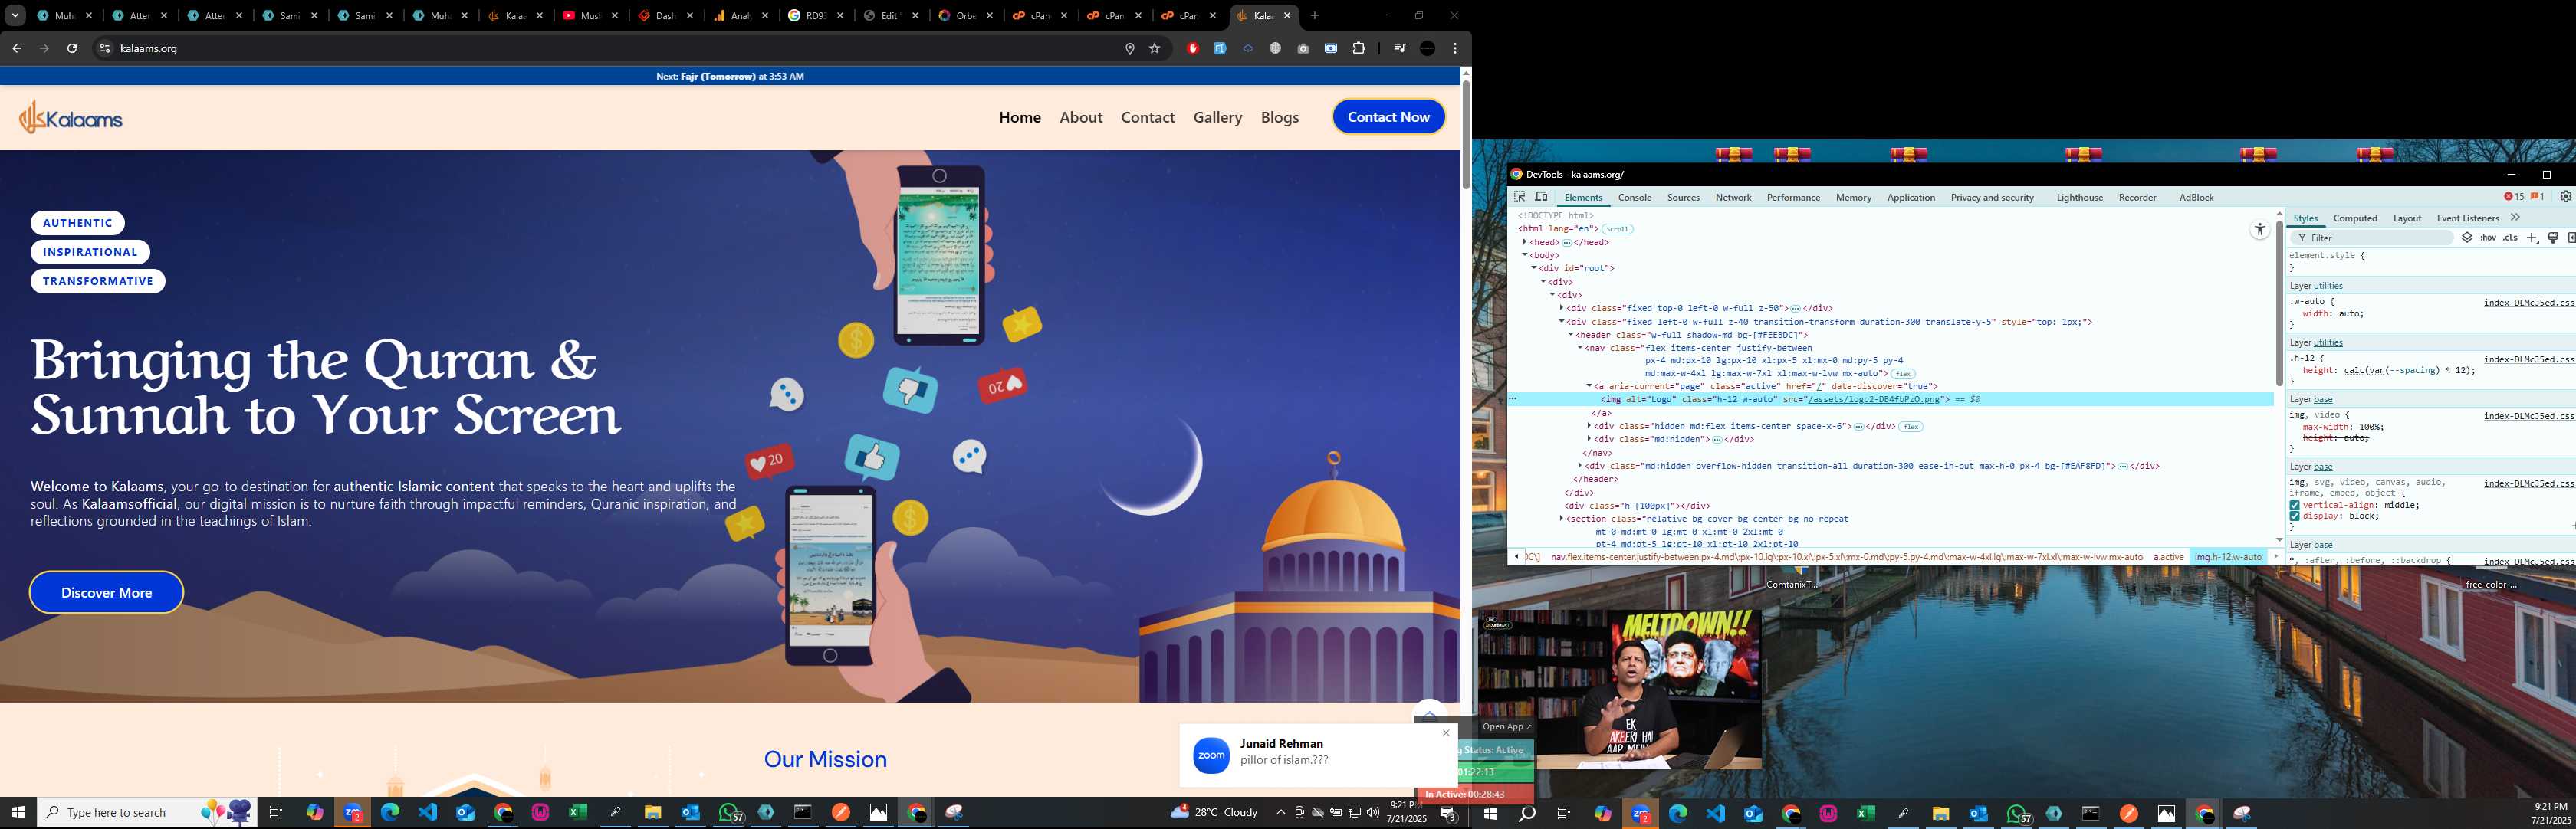Reload the kalaams.org page
2576x829 pixels.
72,48
